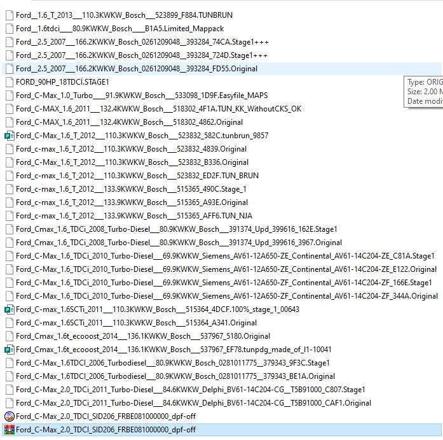Click the file icon of the B1A5.Limited_Mappack entry

(9, 29)
